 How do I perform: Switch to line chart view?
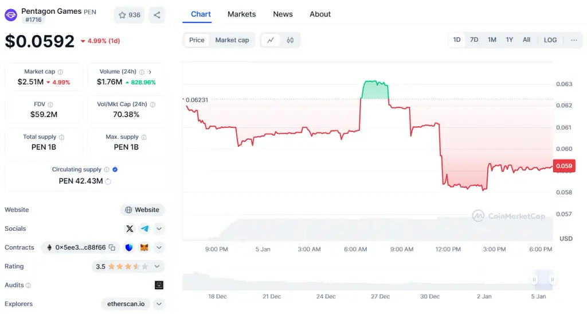coord(271,40)
